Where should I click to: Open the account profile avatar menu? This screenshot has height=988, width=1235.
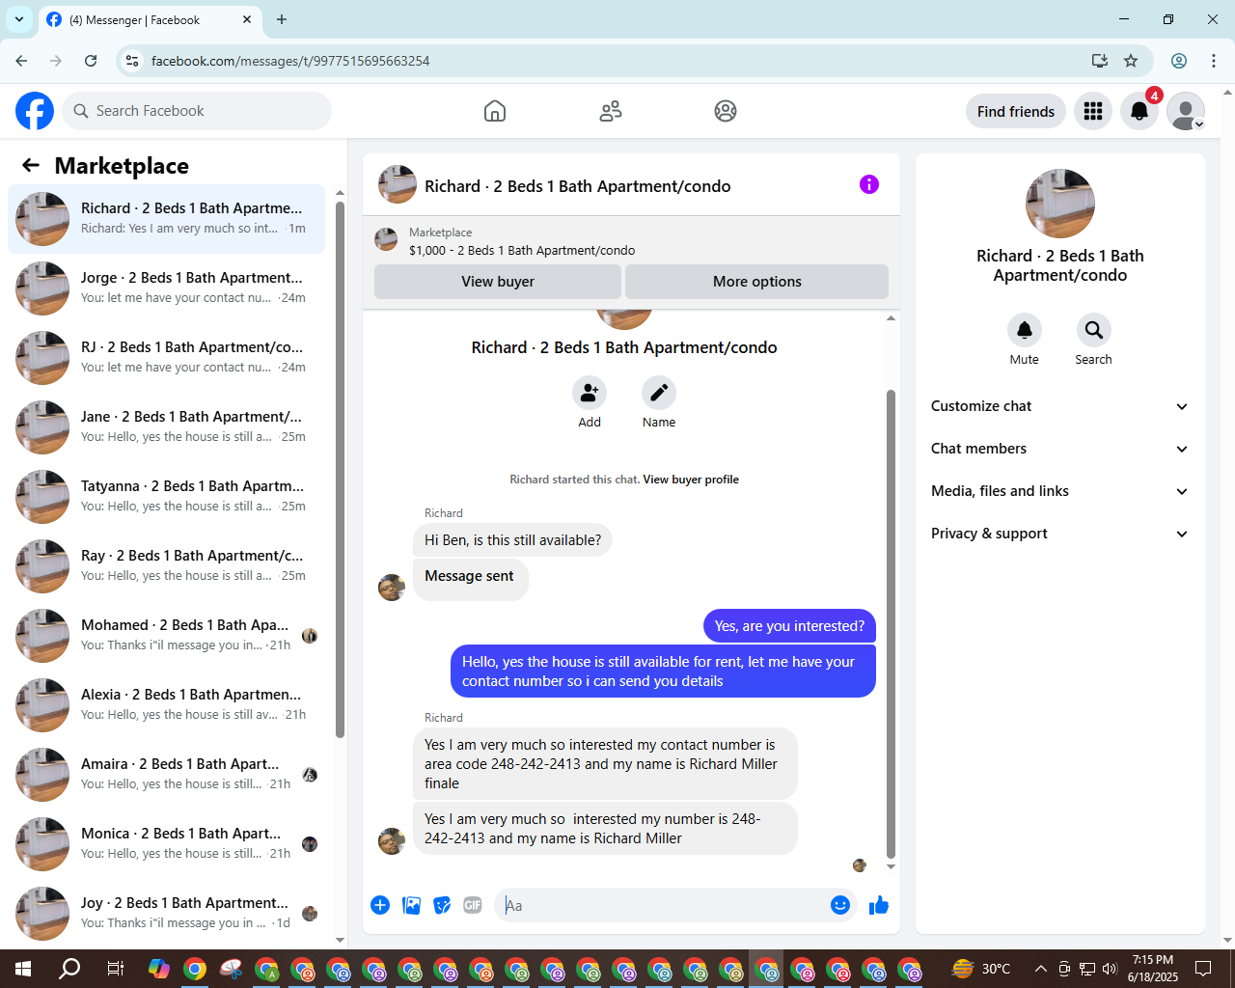[1186, 111]
